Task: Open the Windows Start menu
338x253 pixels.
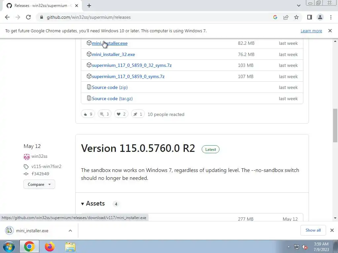Action: click(x=9, y=246)
